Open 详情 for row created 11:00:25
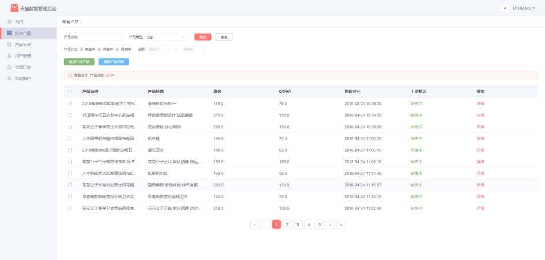 click(480, 139)
